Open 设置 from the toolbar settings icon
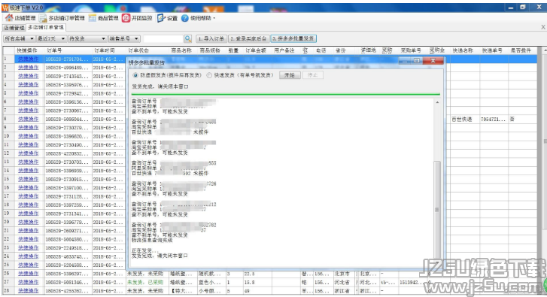The image size is (547, 297). 161,18
